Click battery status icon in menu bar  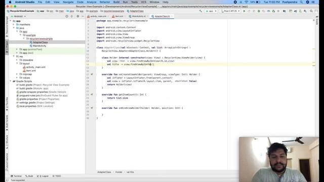tap(258, 2)
